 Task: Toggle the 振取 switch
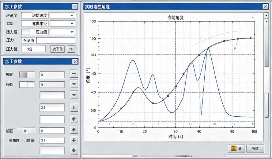pyautogui.click(x=27, y=75)
